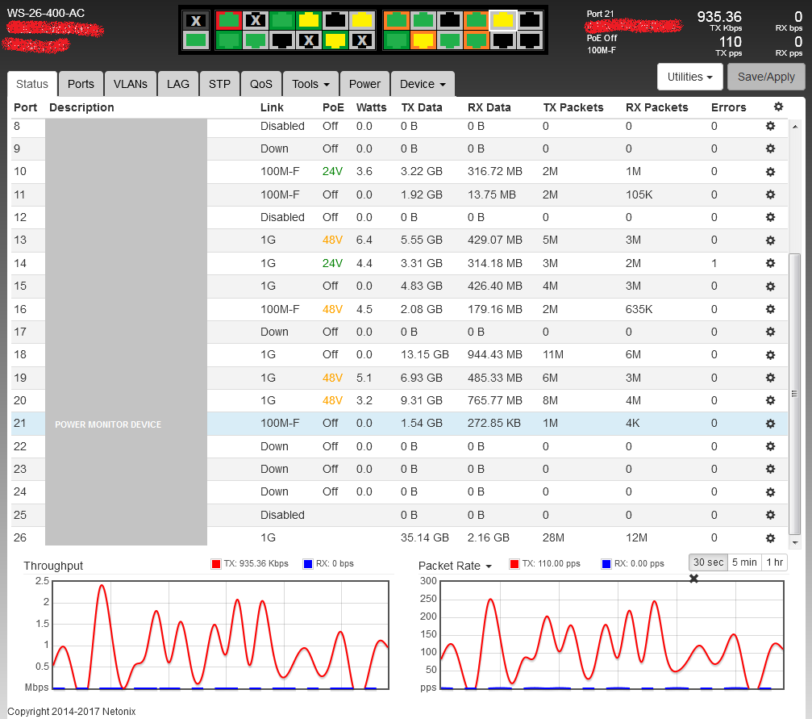812x719 pixels.
Task: Open the Power tab
Action: 364,84
